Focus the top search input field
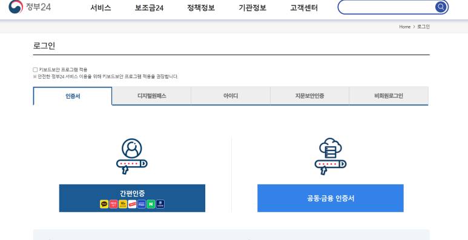The image size is (468, 240). pyautogui.click(x=387, y=7)
